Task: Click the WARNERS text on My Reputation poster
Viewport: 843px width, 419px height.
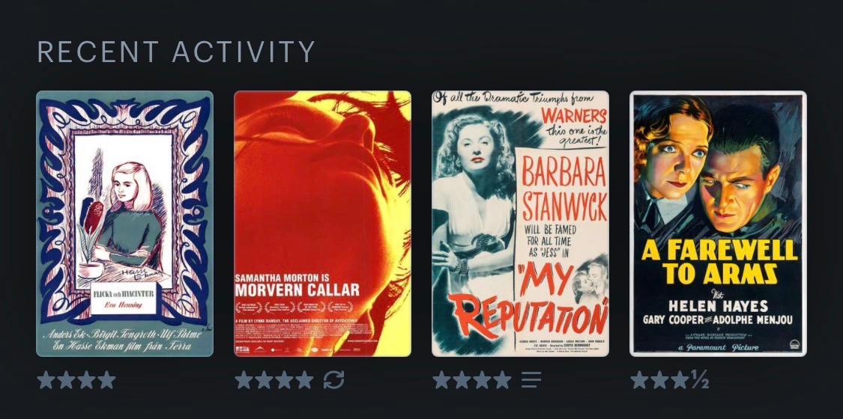Action: pyautogui.click(x=574, y=115)
